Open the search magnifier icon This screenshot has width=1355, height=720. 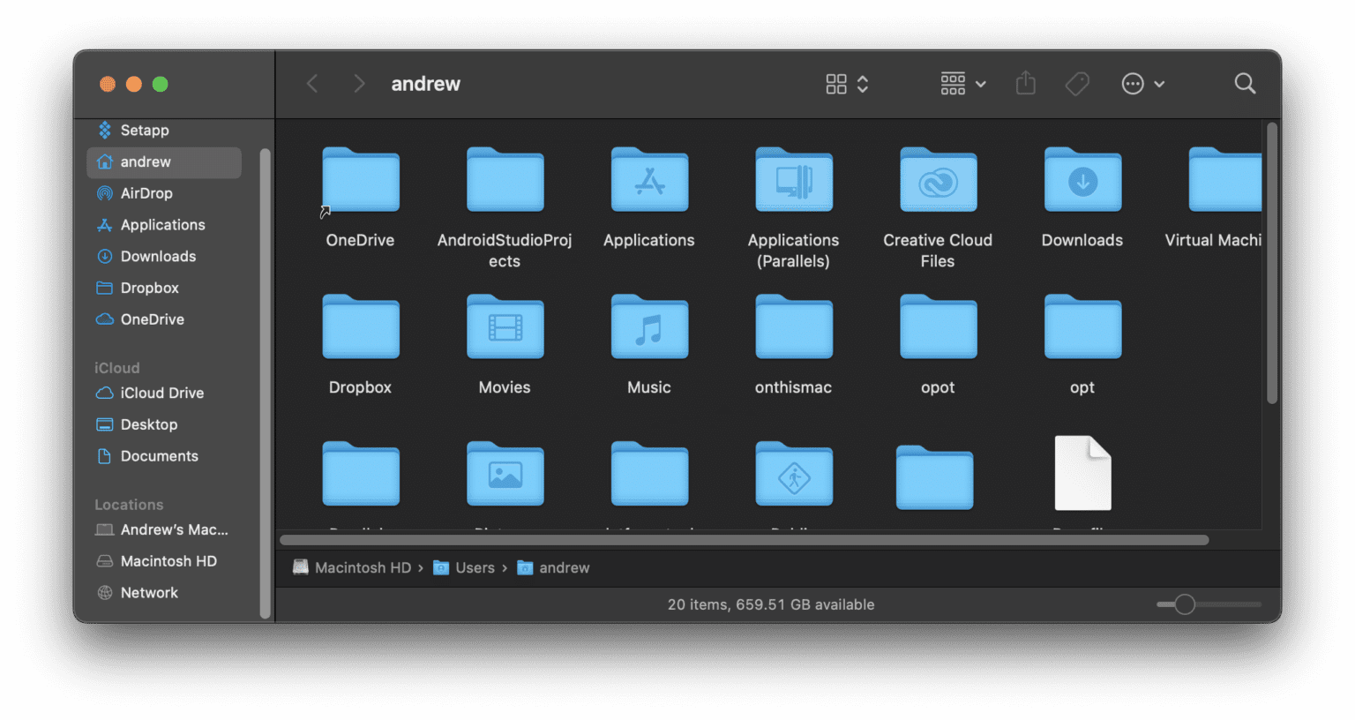[1245, 84]
